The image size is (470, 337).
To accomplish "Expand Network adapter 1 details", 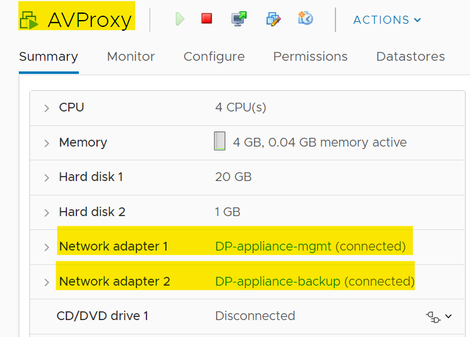I will point(47,247).
